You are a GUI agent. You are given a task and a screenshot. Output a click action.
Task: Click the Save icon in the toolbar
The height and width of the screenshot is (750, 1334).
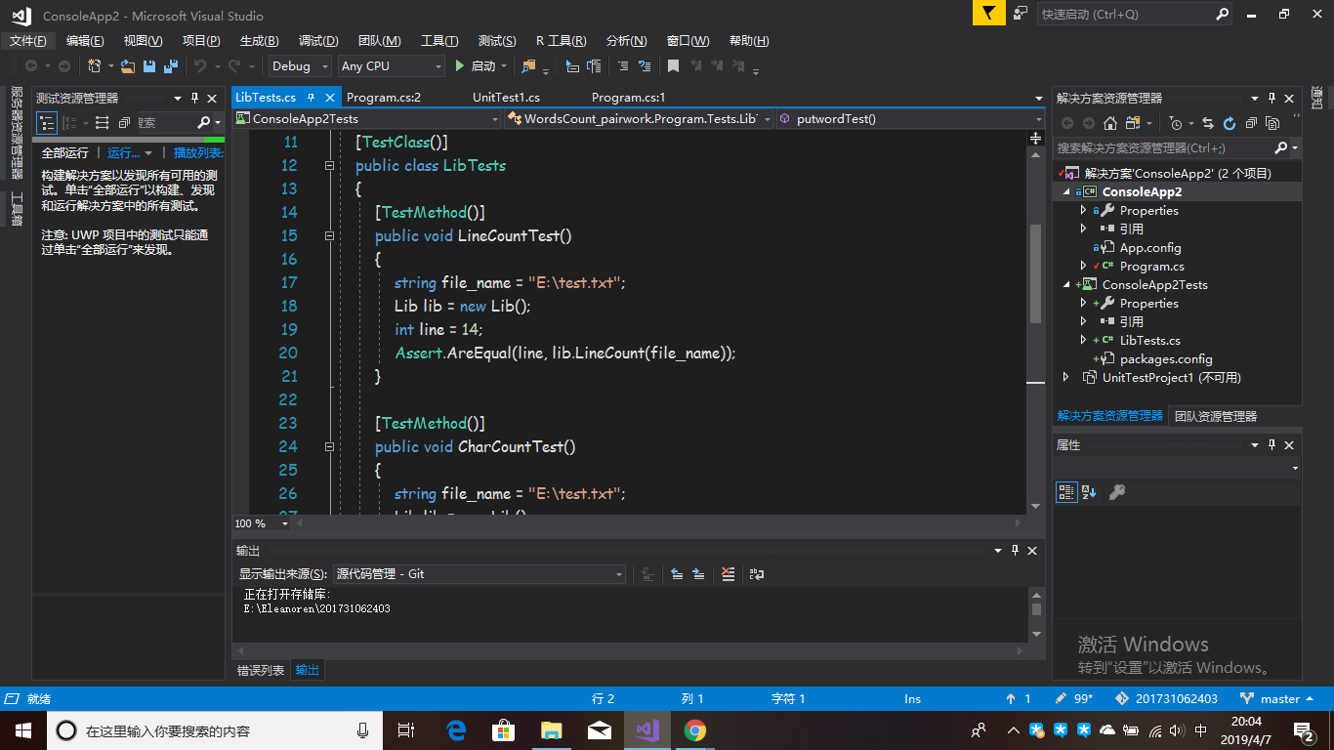[x=149, y=65]
